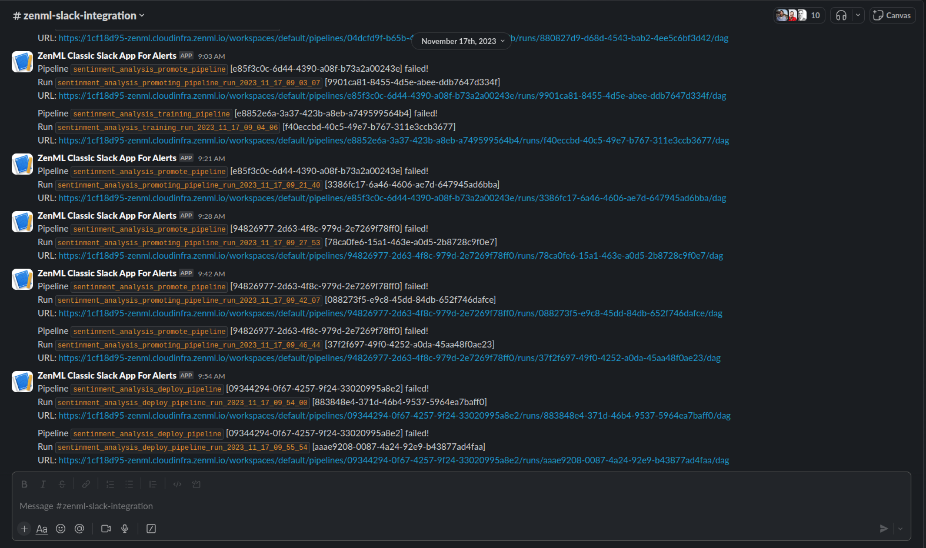Screen dimensions: 926x548
Task: Start an ordered list in composer
Action: point(110,484)
